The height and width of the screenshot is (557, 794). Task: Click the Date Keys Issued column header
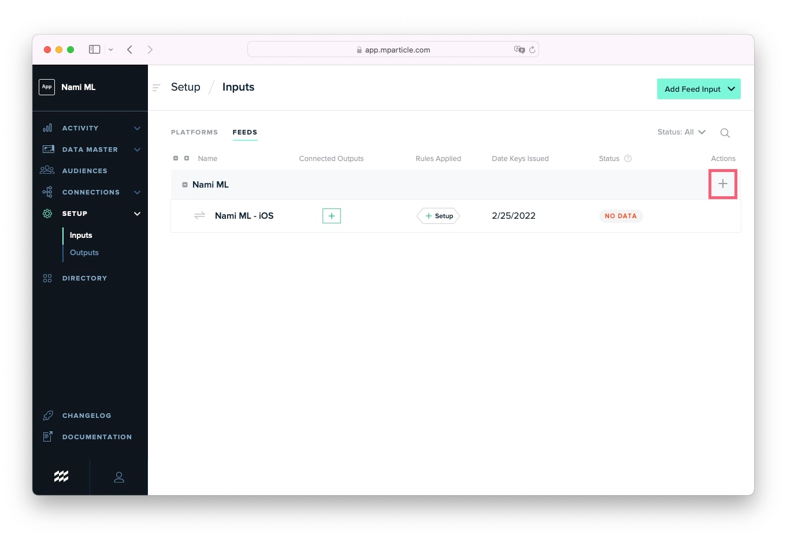pyautogui.click(x=520, y=159)
